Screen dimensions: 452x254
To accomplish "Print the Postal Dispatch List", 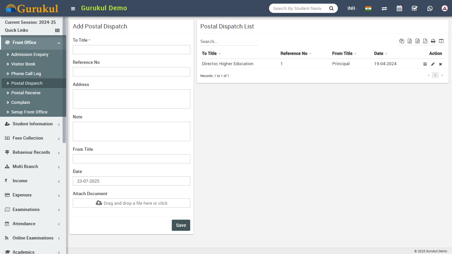I will (x=433, y=41).
